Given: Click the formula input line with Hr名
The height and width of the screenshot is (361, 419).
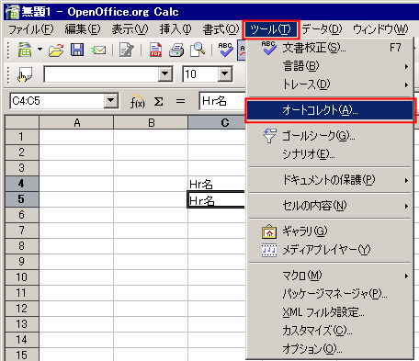Looking at the screenshot, I should 222,101.
